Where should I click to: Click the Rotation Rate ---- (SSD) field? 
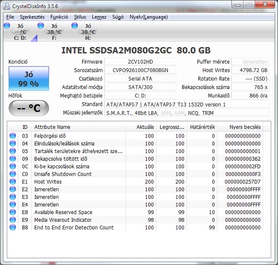250,79
